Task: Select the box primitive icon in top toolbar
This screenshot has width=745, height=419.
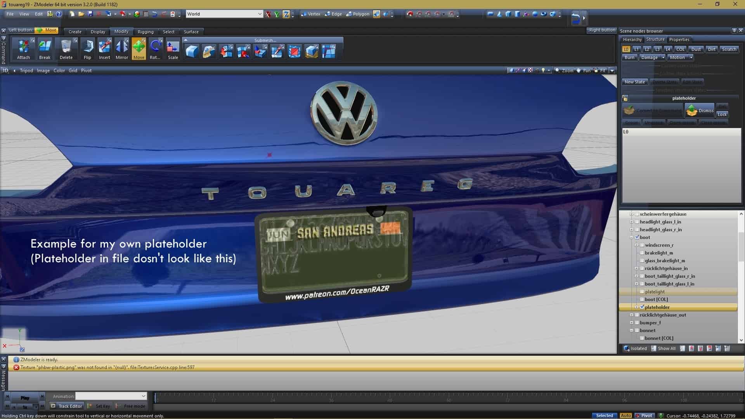Action: (x=508, y=14)
